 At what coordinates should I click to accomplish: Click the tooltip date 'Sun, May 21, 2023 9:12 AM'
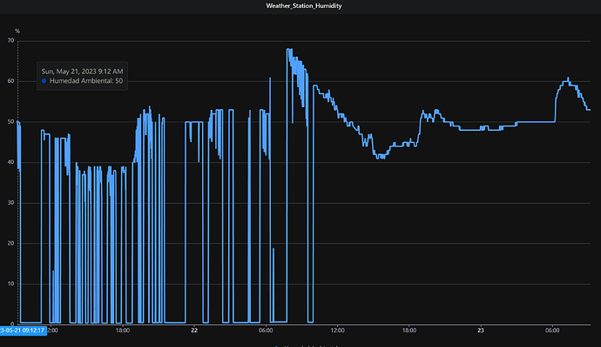(82, 71)
